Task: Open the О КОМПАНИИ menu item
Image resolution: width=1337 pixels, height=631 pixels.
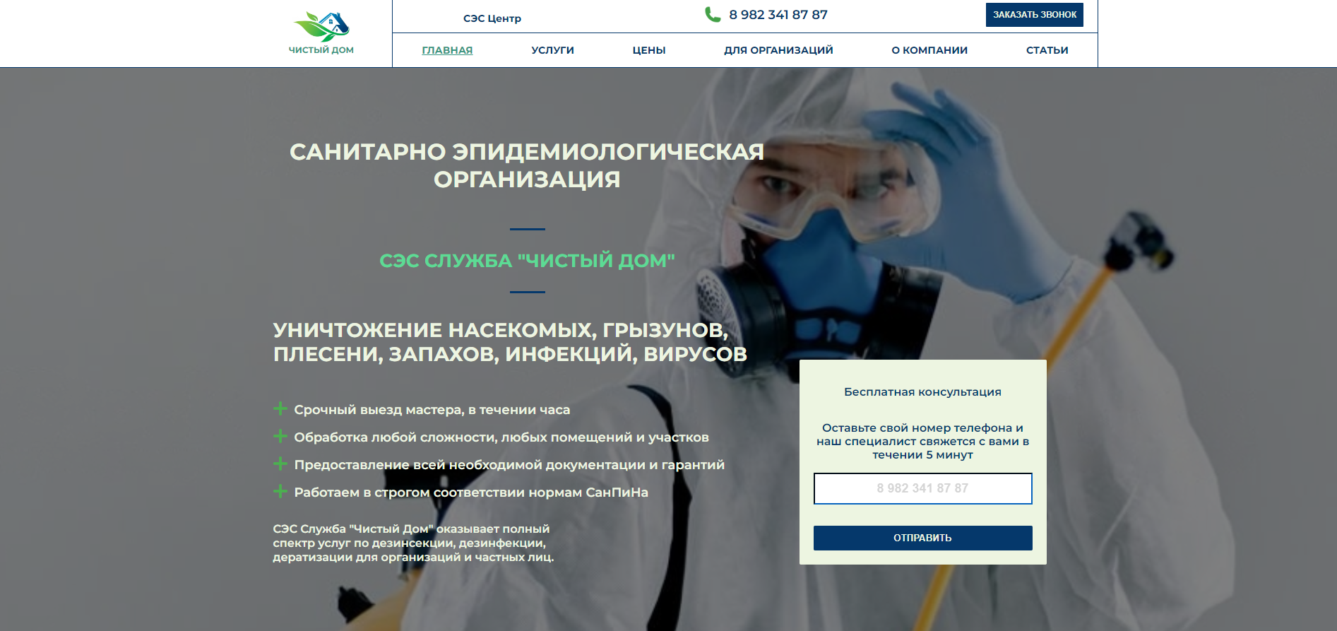Action: (929, 50)
